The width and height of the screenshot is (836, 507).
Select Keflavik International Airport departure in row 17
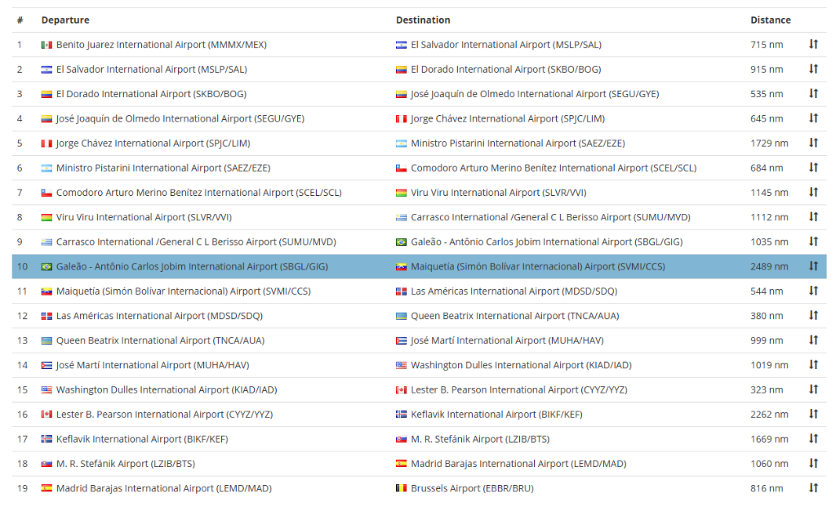[142, 439]
